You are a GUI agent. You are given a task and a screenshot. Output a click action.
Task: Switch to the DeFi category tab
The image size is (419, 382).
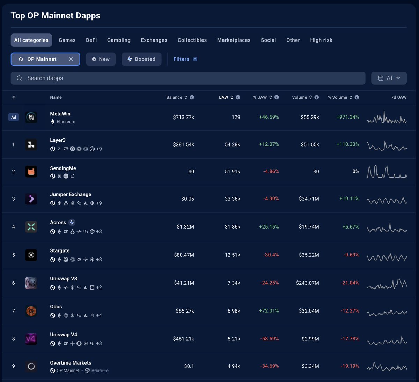pyautogui.click(x=91, y=40)
